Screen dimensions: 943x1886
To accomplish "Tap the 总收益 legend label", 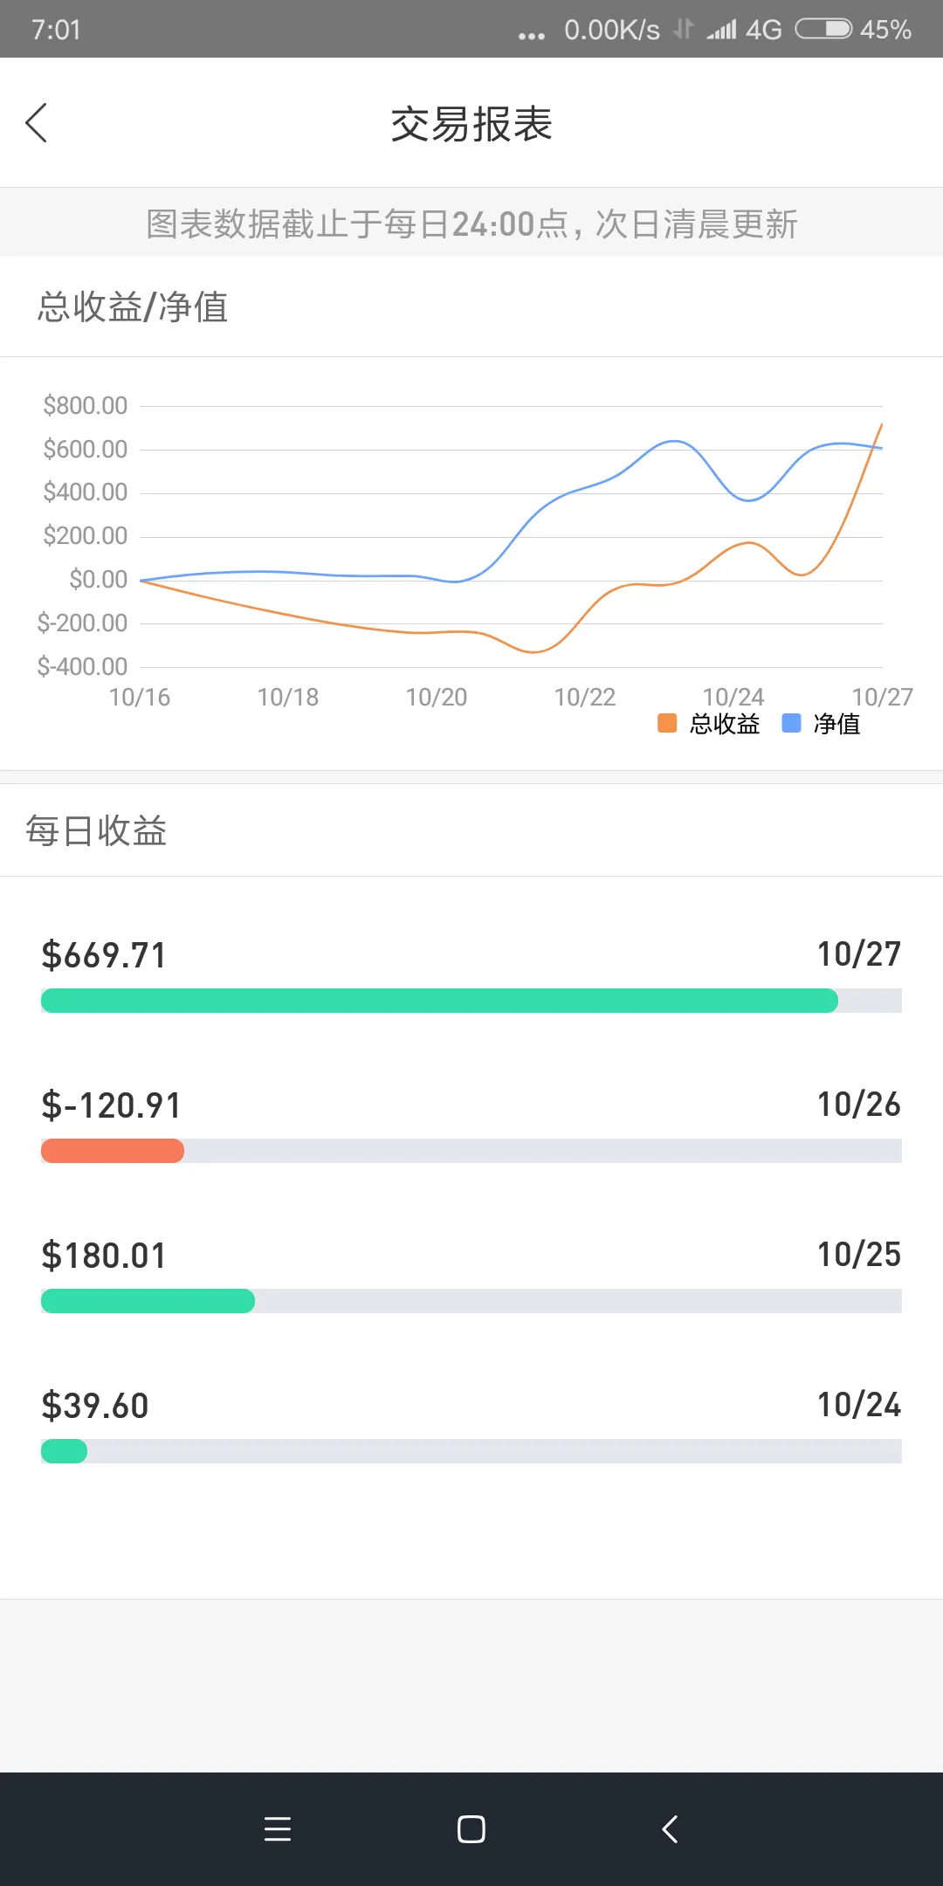I will (x=725, y=724).
